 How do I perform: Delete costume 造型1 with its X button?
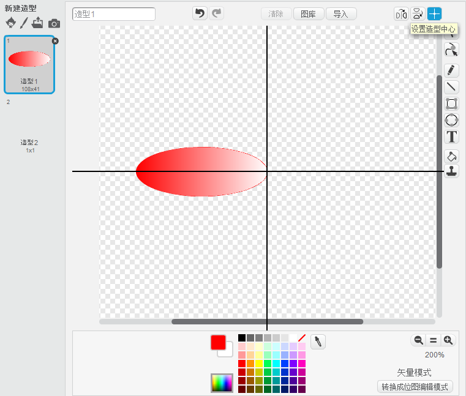[55, 41]
